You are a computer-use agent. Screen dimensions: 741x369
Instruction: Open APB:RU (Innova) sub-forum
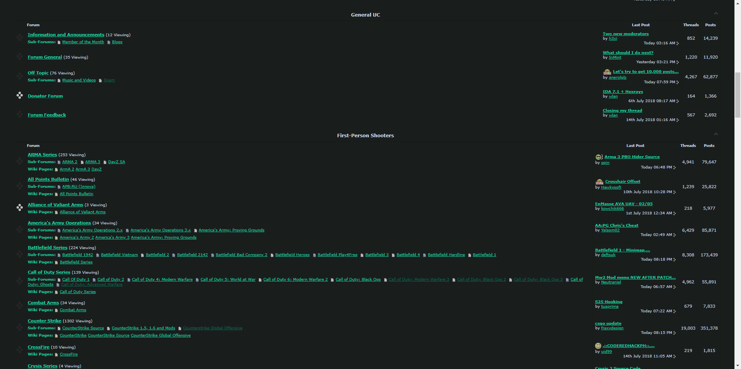click(x=79, y=187)
